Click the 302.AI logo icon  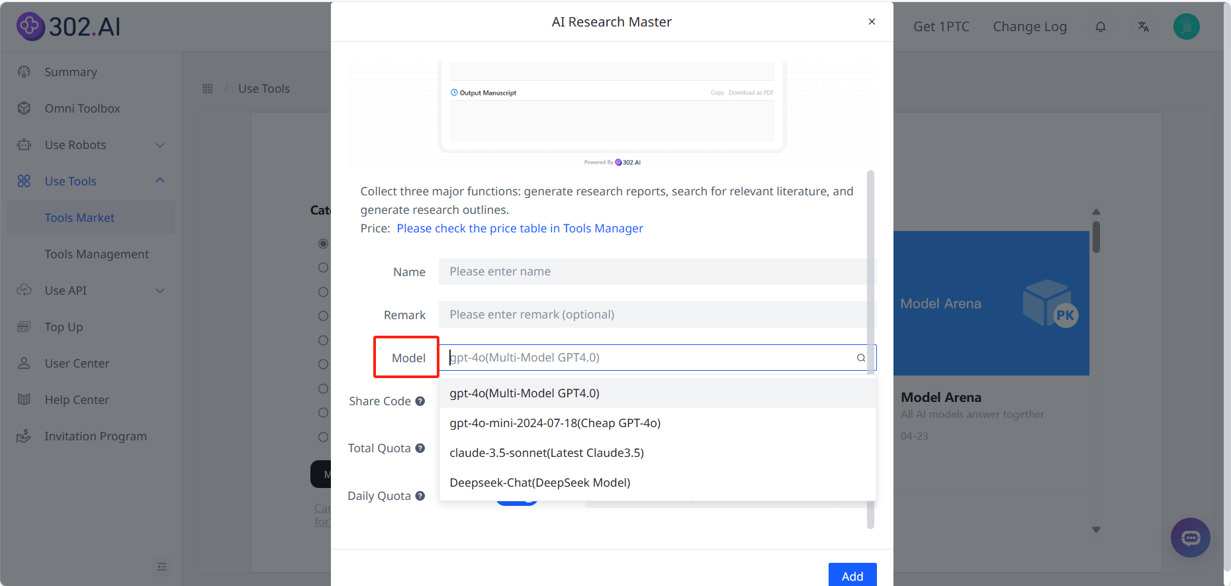point(30,26)
